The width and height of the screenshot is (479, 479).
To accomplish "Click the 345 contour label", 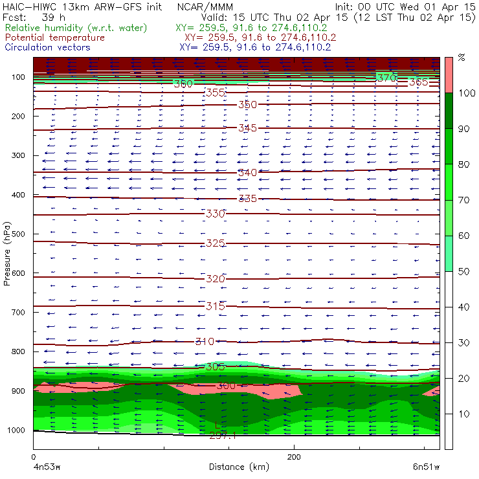I will 247,128.
